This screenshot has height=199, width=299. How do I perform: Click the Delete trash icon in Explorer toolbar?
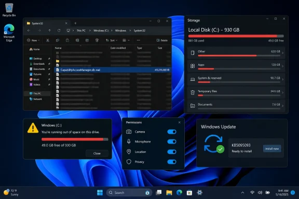97,40
